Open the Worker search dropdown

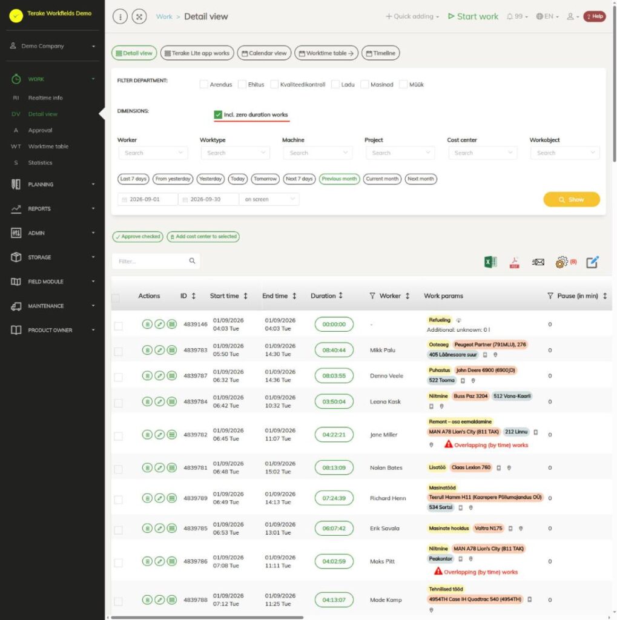coord(153,153)
